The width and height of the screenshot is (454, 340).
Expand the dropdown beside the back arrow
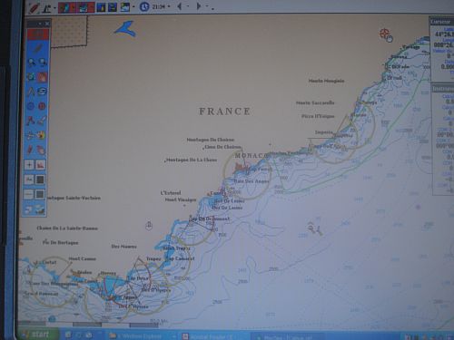click(188, 6)
